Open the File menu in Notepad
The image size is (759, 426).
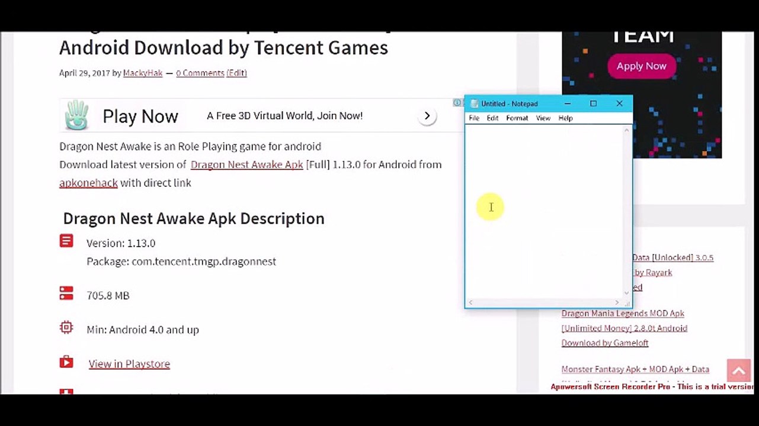(474, 118)
